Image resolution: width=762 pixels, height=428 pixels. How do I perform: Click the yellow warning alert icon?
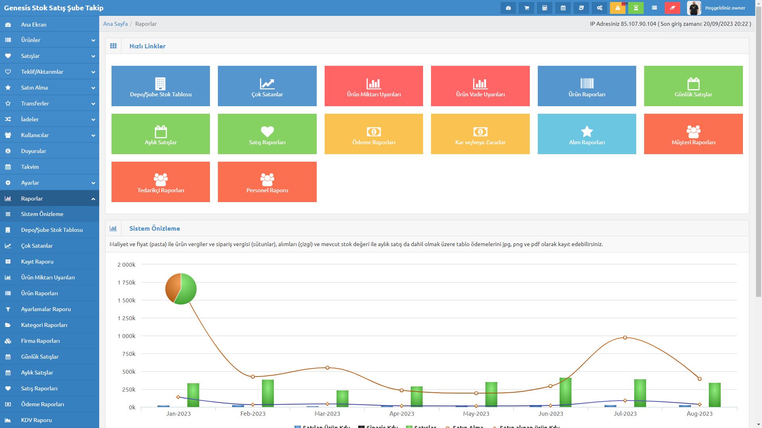(618, 8)
